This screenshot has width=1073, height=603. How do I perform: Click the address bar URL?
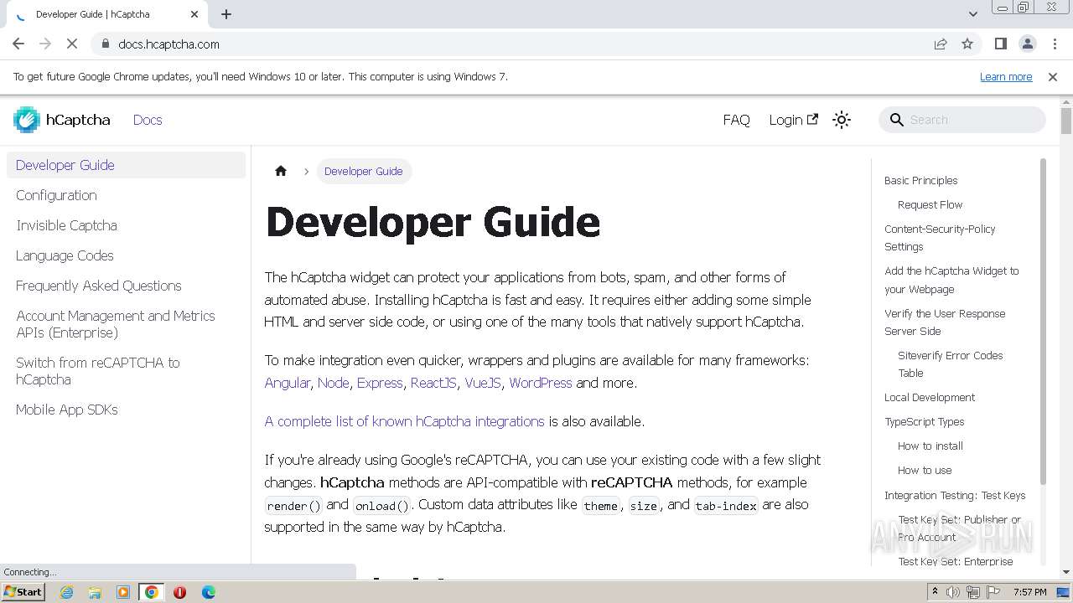(168, 44)
